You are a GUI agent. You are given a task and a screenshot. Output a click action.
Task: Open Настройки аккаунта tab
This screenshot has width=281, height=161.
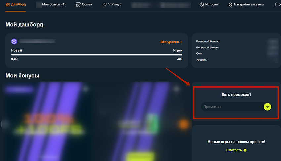pyautogui.click(x=246, y=4)
